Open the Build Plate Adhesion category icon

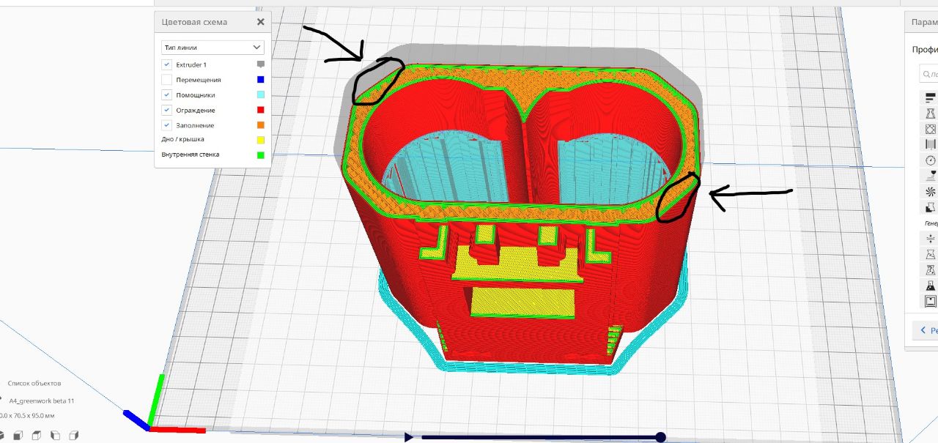click(x=931, y=238)
